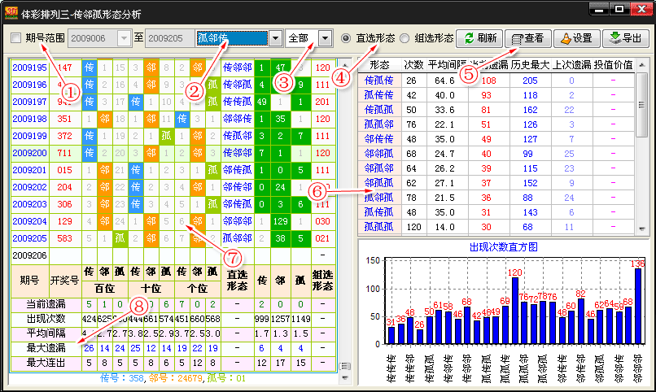This screenshot has width=656, height=392.
Task: Select the 传孤传 row in pattern table
Action: point(496,81)
